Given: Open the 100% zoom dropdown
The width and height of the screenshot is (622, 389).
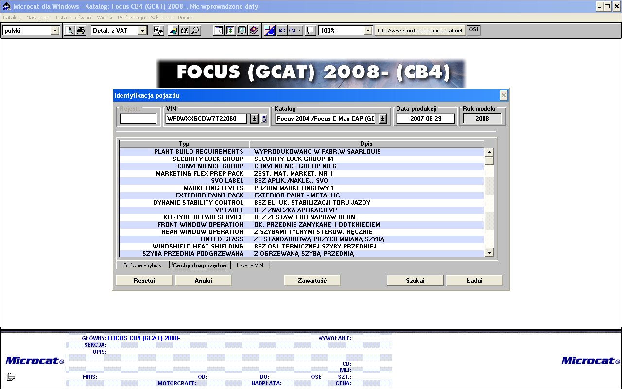Looking at the screenshot, I should 368,31.
